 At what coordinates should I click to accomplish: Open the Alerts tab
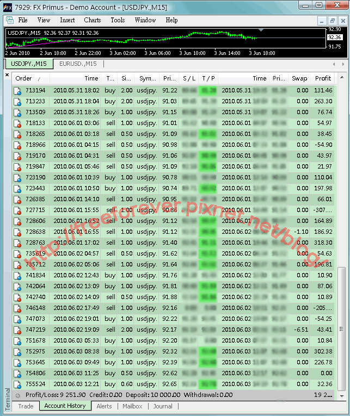104,406
